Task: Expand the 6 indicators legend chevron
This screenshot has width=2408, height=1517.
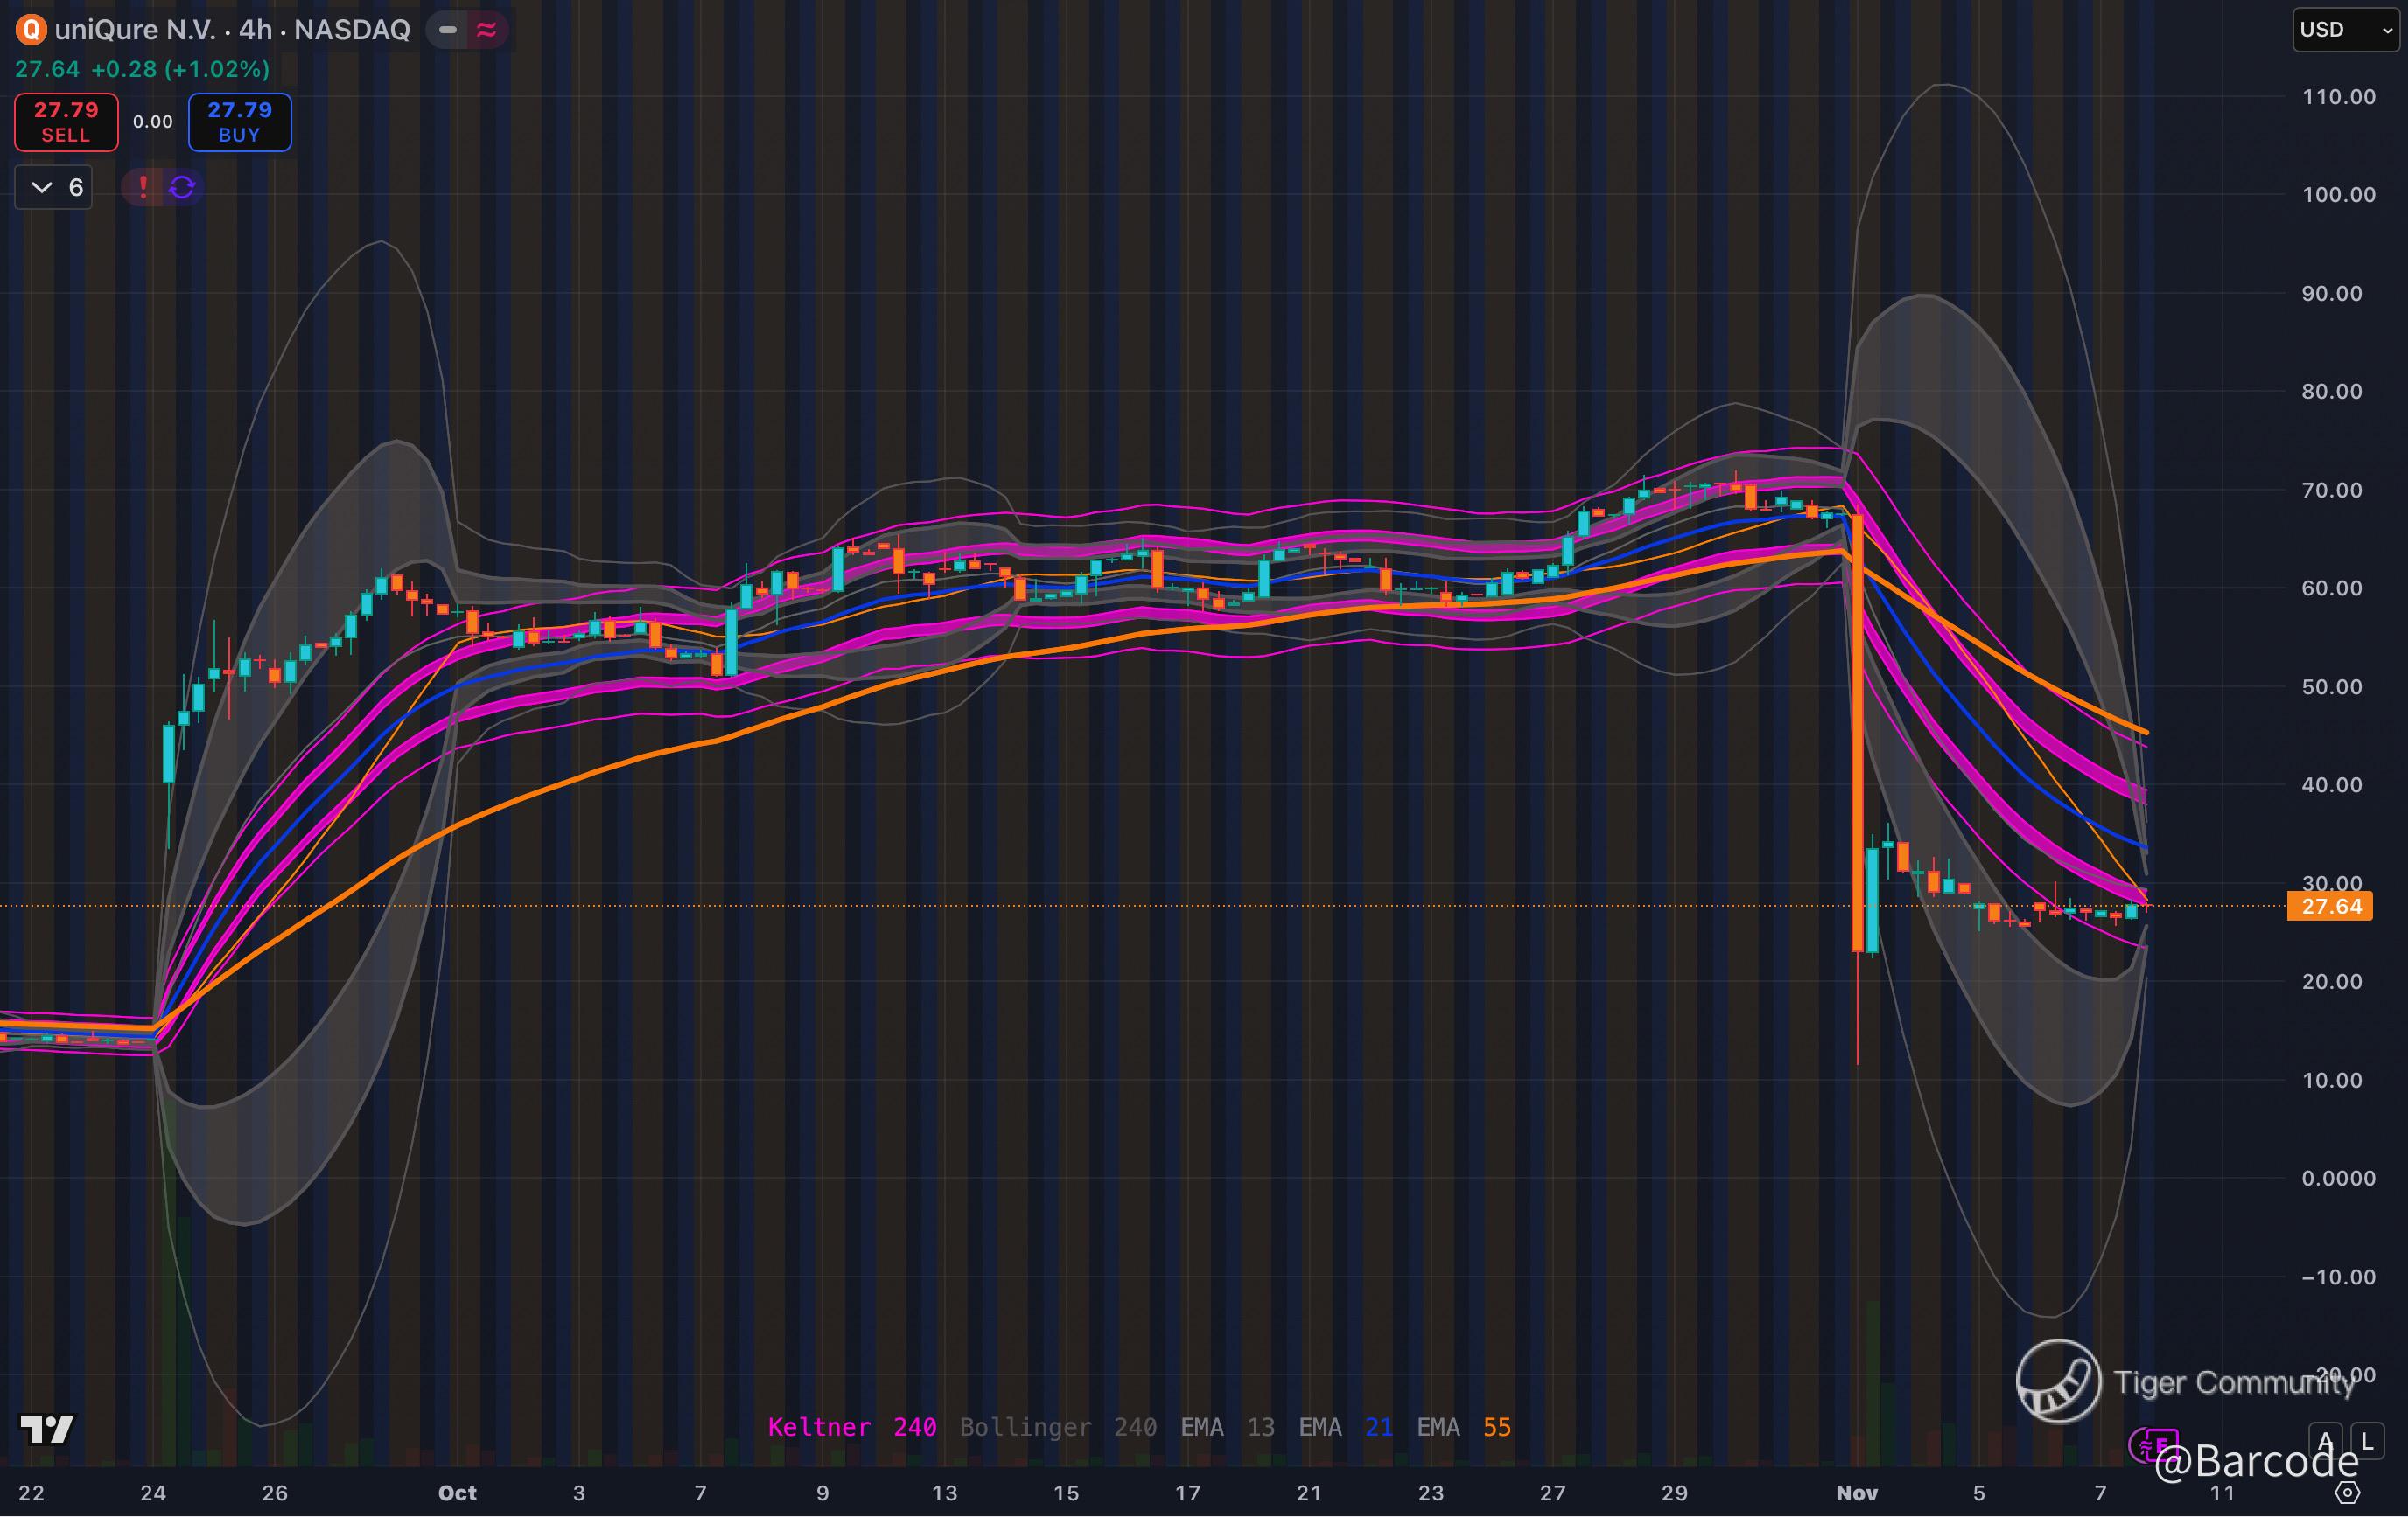Action: click(42, 187)
